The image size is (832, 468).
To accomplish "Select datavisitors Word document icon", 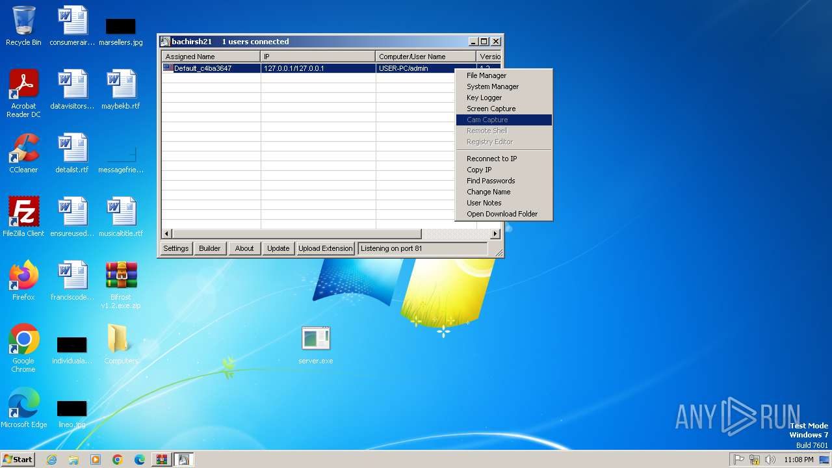I will click(x=72, y=90).
